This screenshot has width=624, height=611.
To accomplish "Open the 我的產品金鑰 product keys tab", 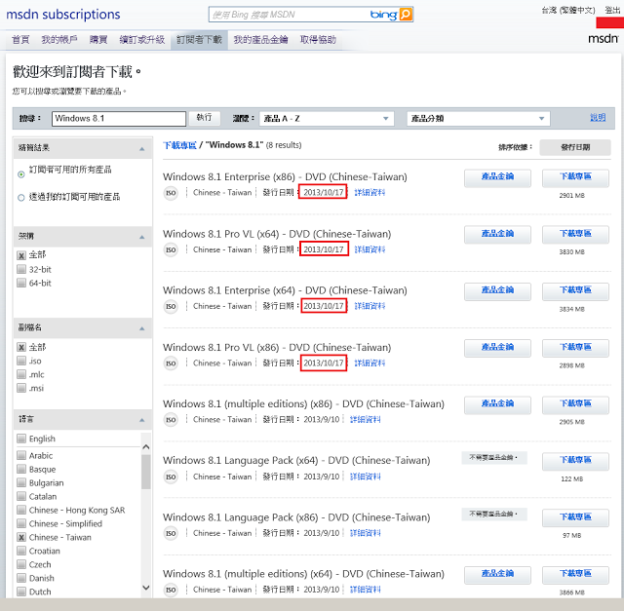I will point(260,40).
